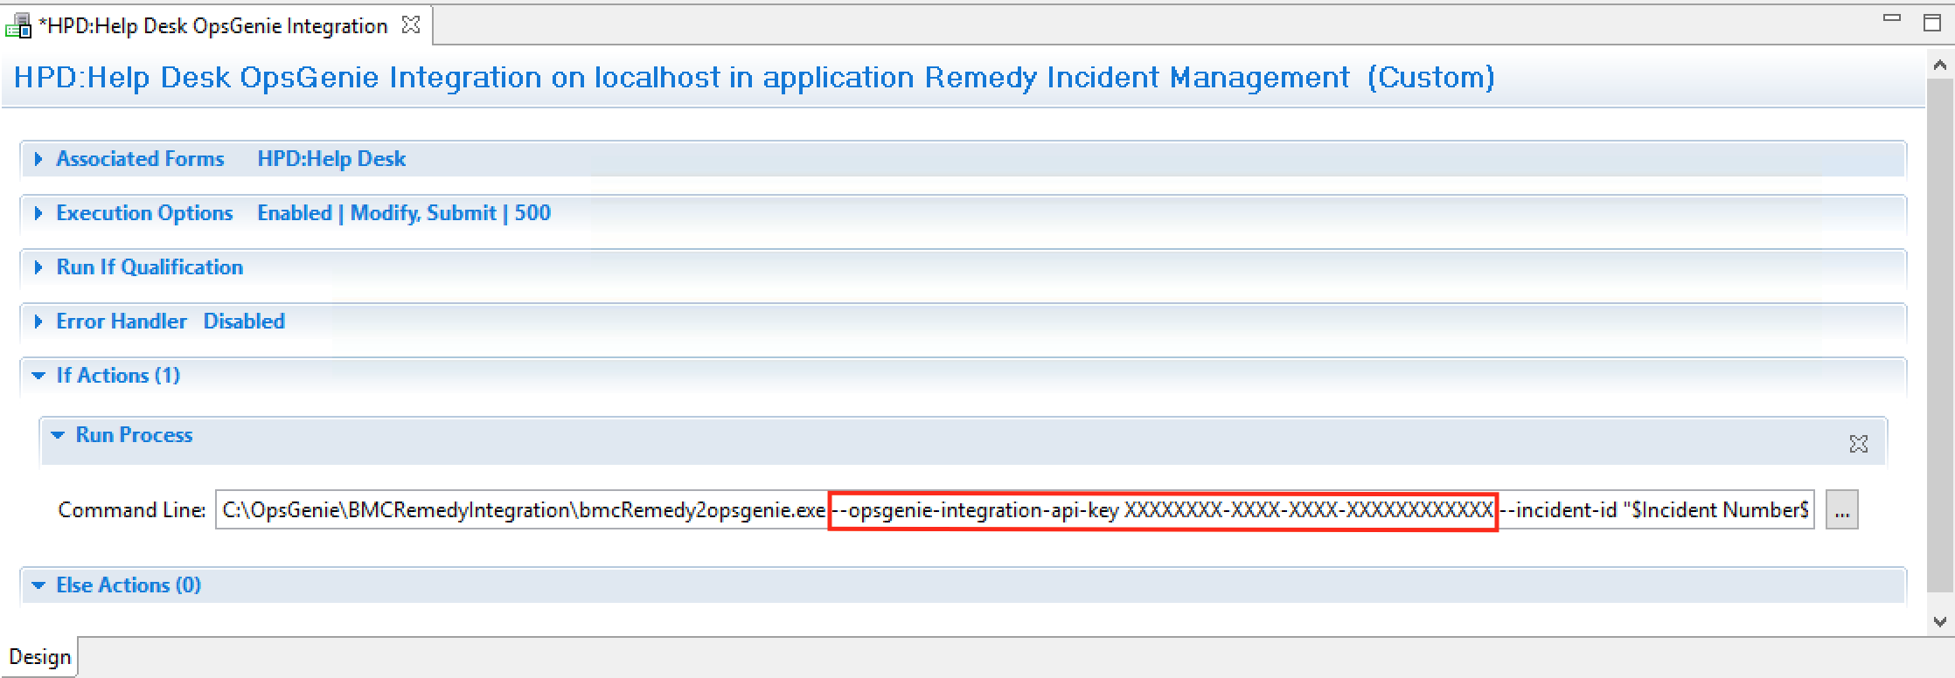Click the Execution Options header label
1955x678 pixels.
[x=144, y=213]
